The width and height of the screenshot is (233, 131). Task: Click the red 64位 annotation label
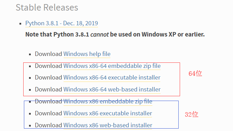(x=195, y=74)
